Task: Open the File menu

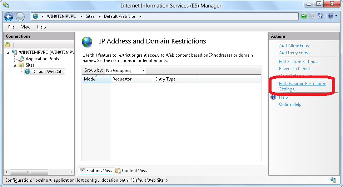Action: (11, 27)
